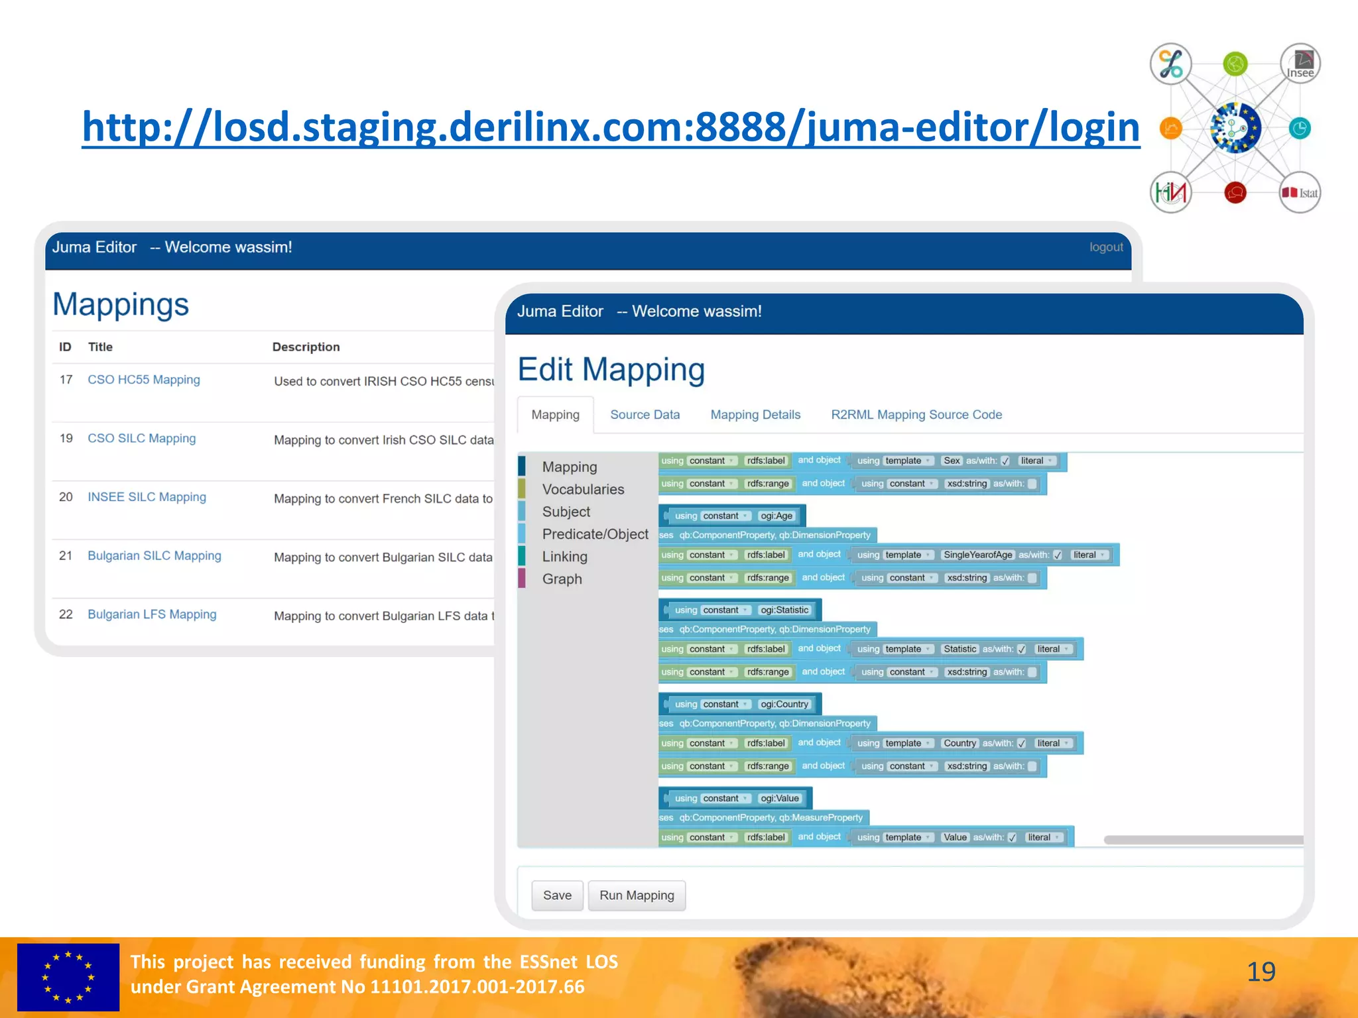Select Mapping category in block toolbox
This screenshot has width=1358, height=1018.
pyautogui.click(x=570, y=467)
